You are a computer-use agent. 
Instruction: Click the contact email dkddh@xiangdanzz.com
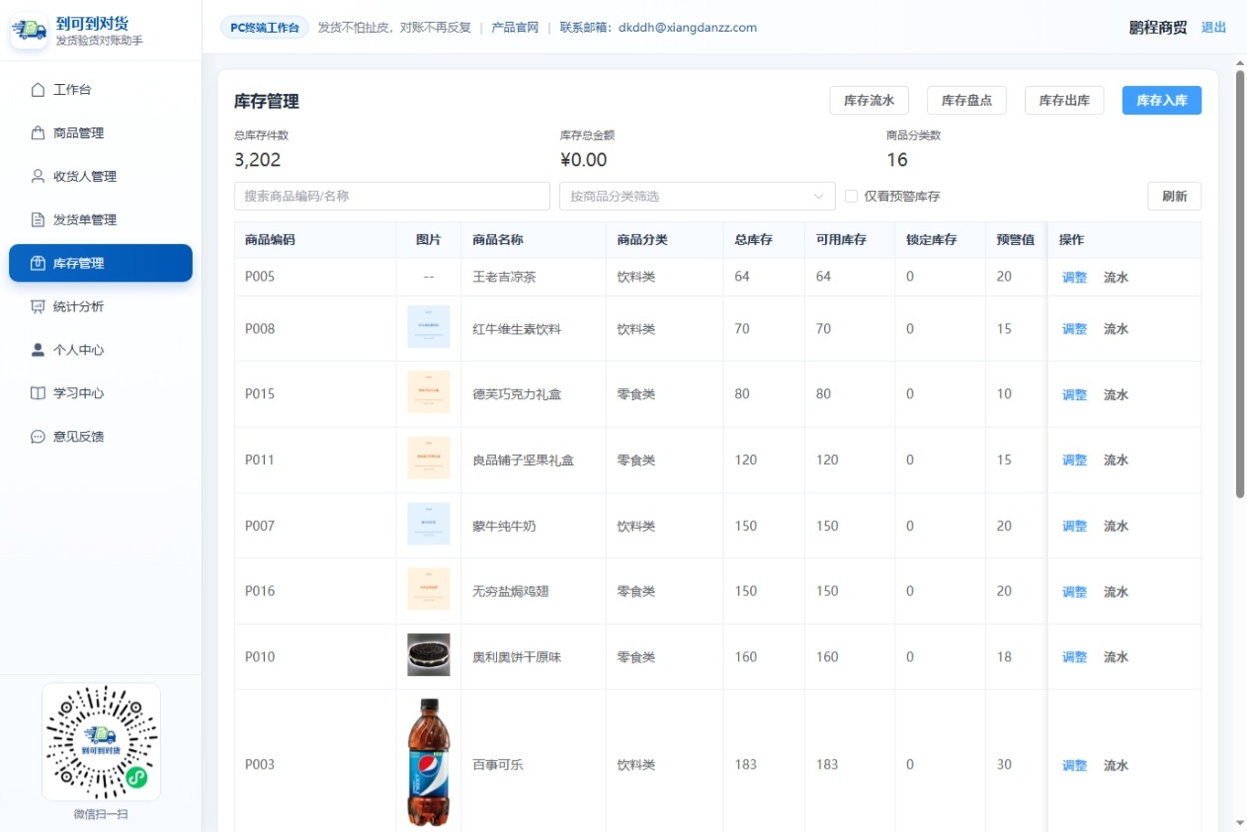pos(688,28)
